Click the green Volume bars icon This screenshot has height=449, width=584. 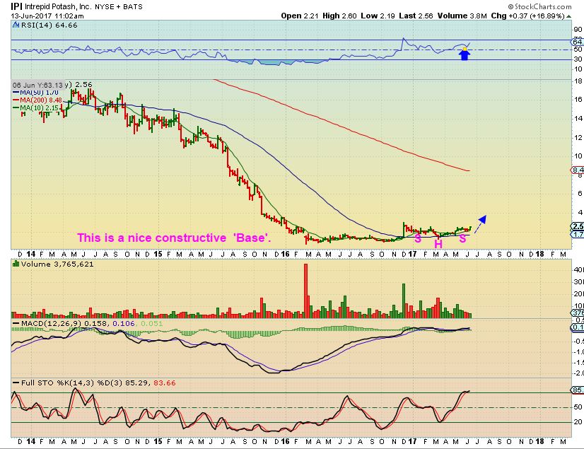[16, 264]
